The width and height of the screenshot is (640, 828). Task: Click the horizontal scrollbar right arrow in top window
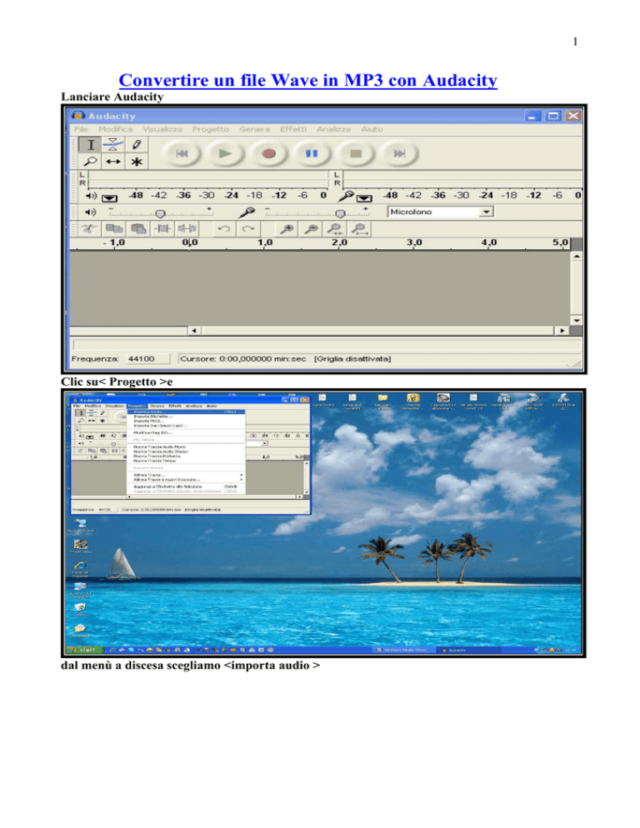coord(562,331)
